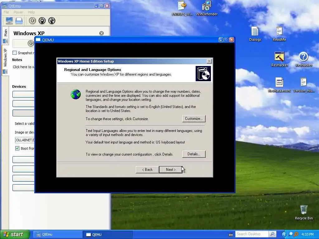Toggle the Snapshot mode checkbox

tap(14, 53)
